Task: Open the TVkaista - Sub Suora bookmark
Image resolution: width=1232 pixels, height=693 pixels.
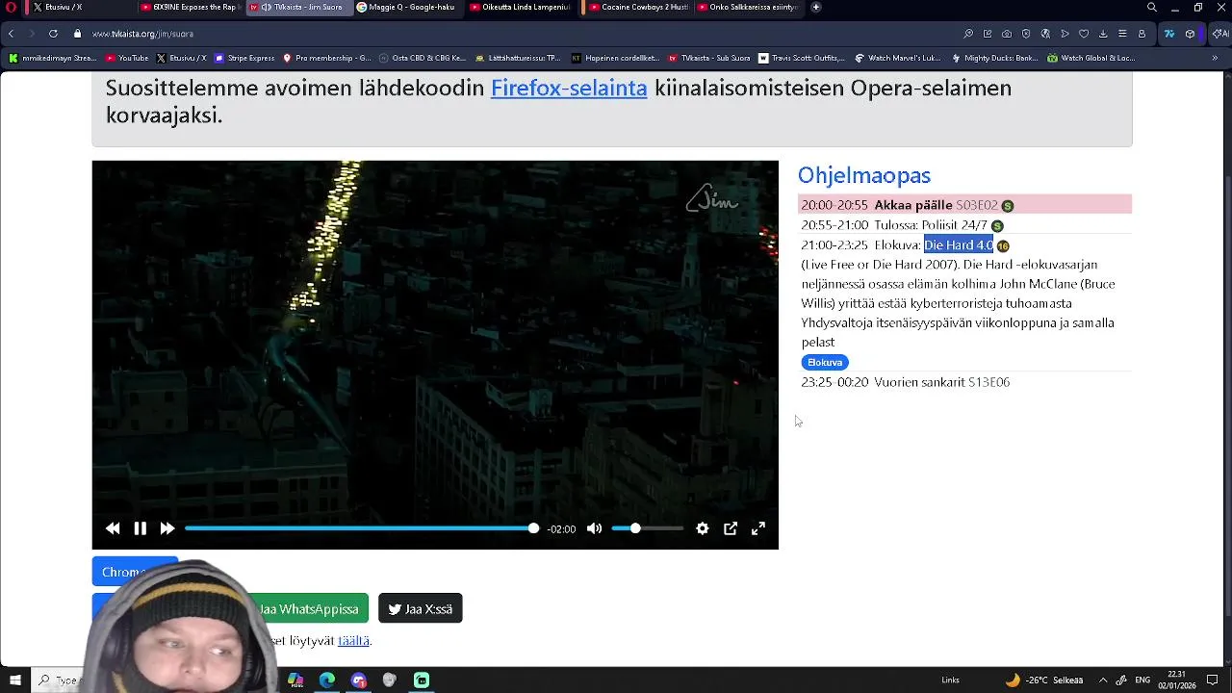Action: [x=709, y=58]
